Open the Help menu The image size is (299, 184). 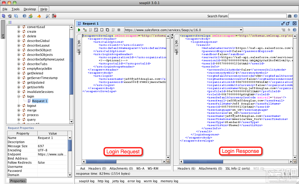(44, 9)
